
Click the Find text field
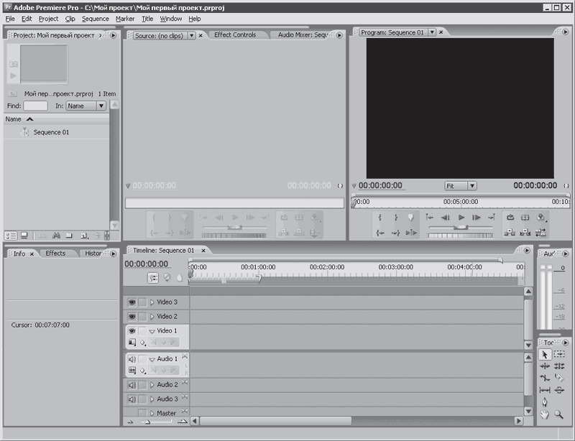tap(35, 106)
